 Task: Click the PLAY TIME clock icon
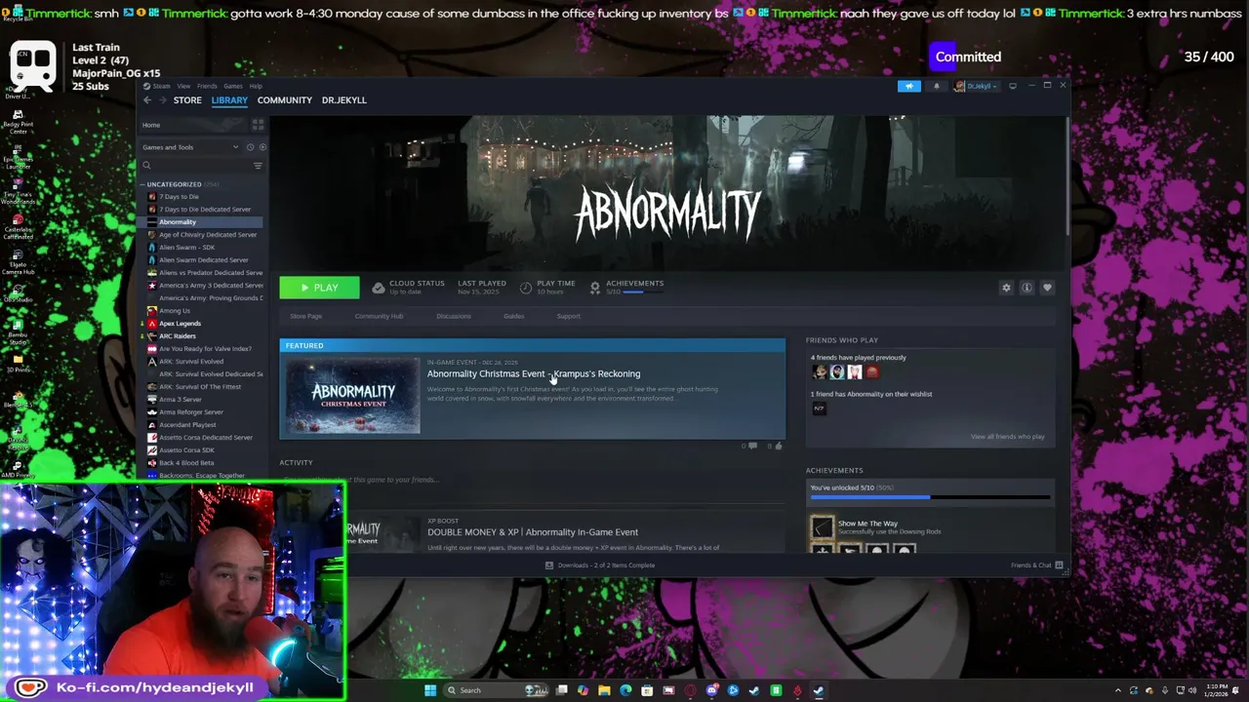(526, 288)
